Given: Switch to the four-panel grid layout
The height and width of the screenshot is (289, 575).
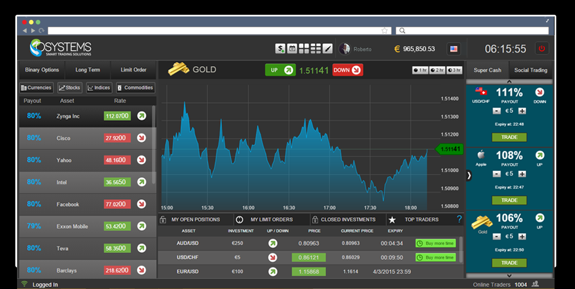Looking at the screenshot, I should [304, 49].
